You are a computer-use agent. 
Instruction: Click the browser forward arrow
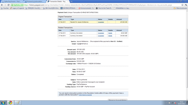[x=5, y=5]
